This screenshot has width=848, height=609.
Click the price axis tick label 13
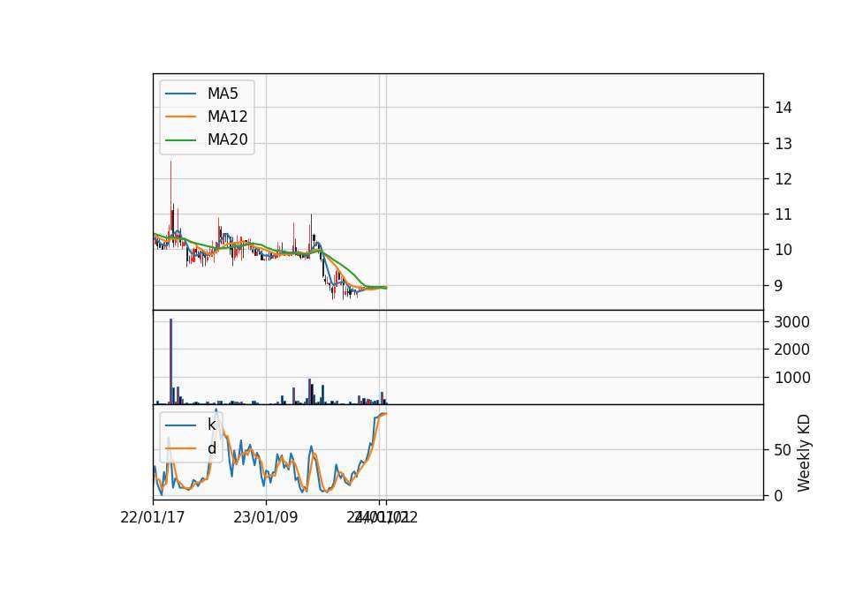[784, 144]
